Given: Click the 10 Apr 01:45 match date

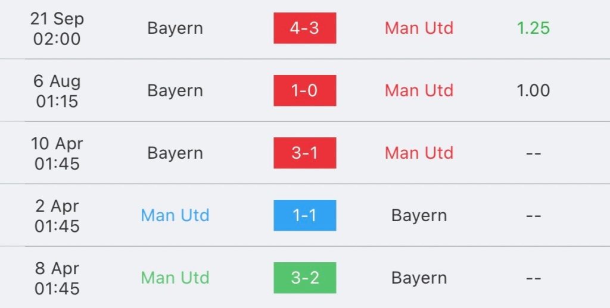Looking at the screenshot, I should 56,153.
